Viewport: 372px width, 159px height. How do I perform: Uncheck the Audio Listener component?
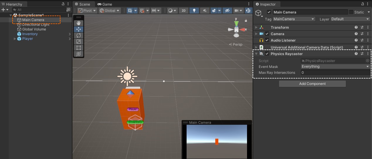(x=267, y=40)
